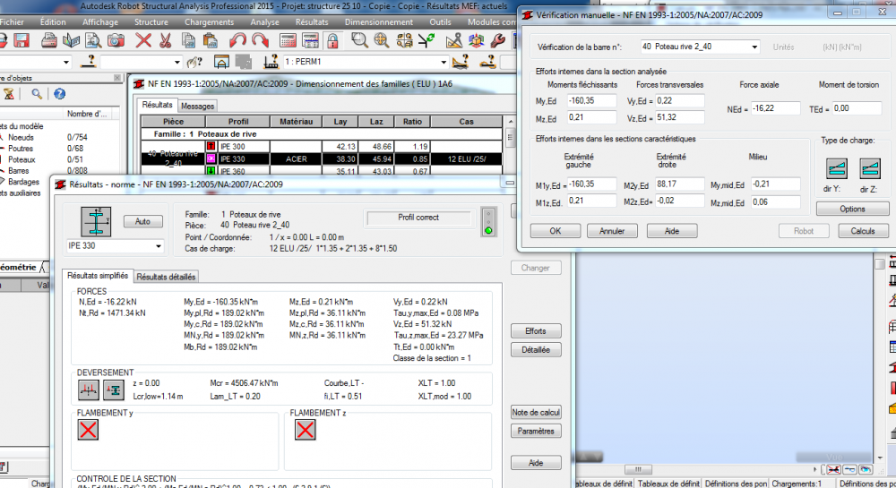This screenshot has height=488, width=896.
Task: Open the IPE 330 profile dropdown
Action: tap(159, 246)
